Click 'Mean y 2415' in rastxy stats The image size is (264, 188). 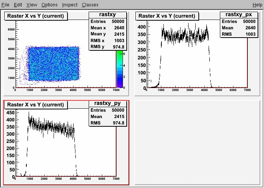[x=107, y=34]
